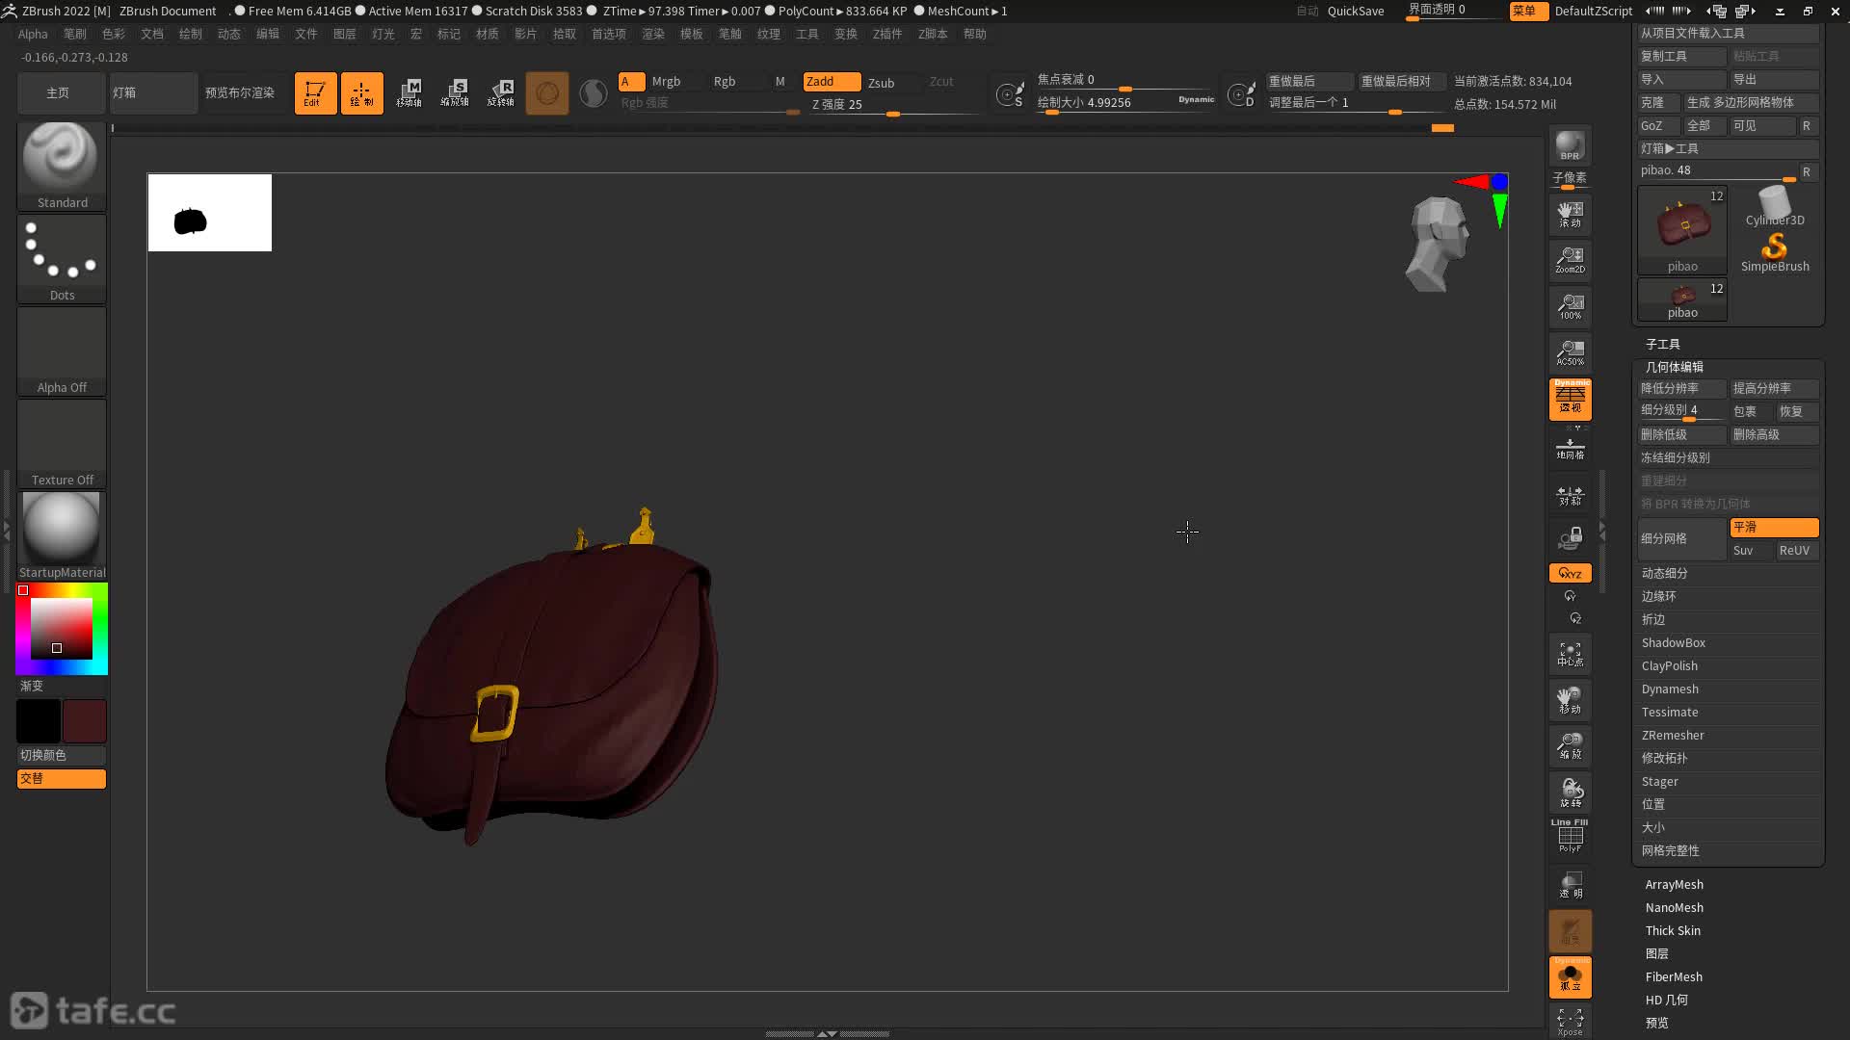The height and width of the screenshot is (1040, 1850).
Task: Pick a hue in the color picker square
Action: click(x=62, y=628)
